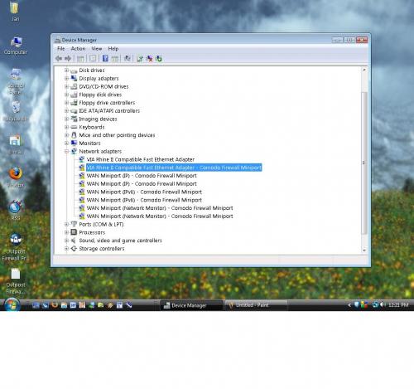Screen dimensions: 414x389
Task: Expand the Storage controllers node
Action: coord(66,249)
